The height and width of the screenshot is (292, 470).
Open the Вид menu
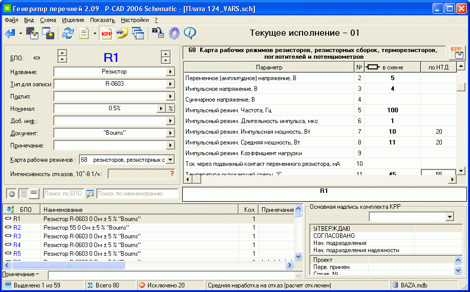pos(29,20)
